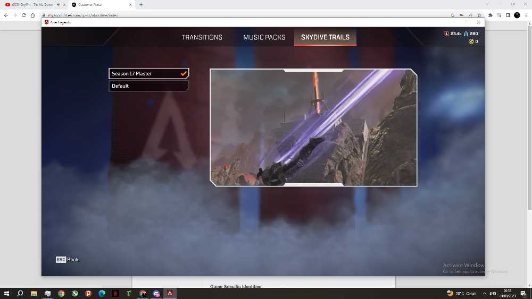
Task: Open the saved passwords key icon
Action: tap(461, 15)
